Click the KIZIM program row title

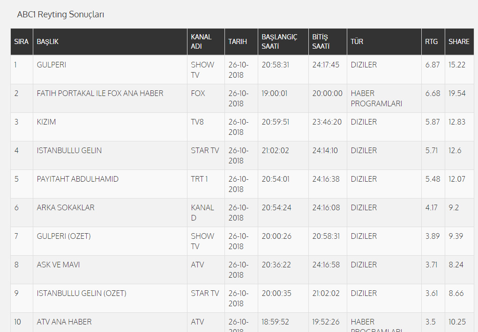(x=46, y=122)
